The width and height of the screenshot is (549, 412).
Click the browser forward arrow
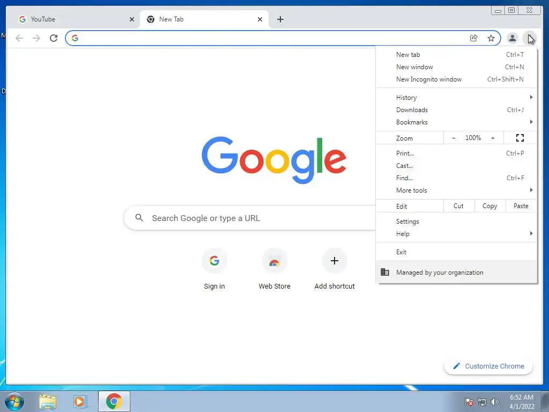pos(36,38)
